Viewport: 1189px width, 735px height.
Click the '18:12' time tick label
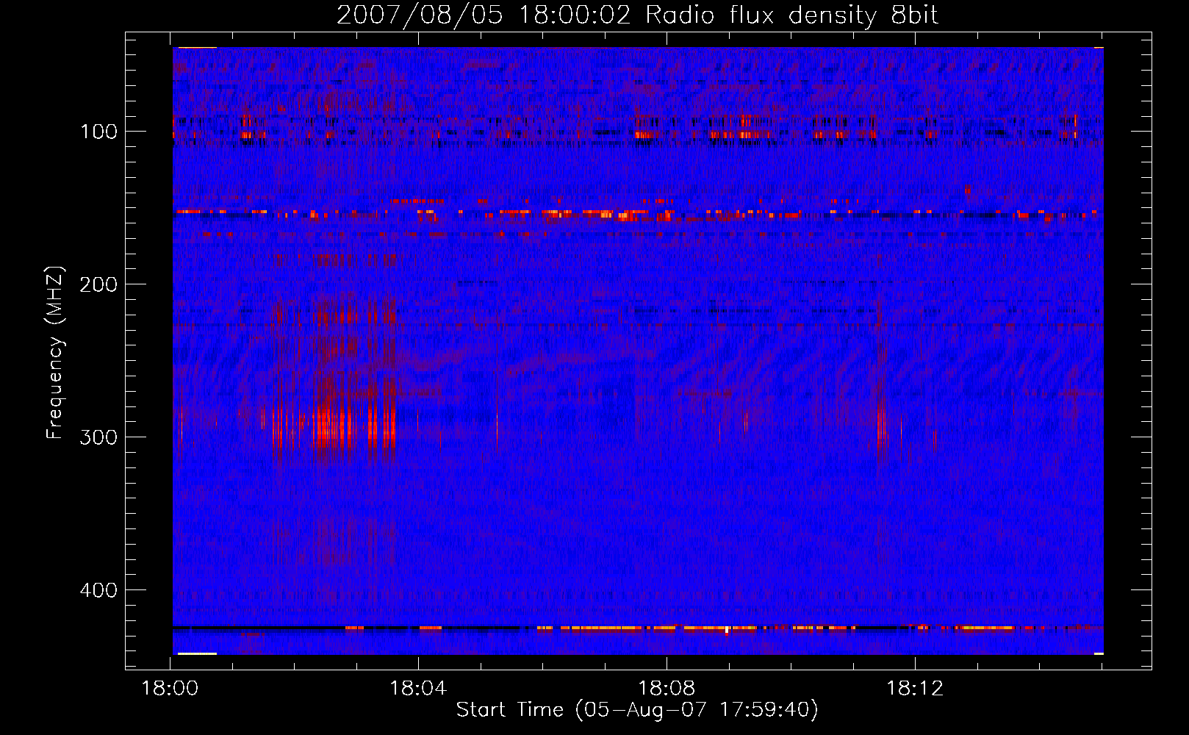[915, 689]
